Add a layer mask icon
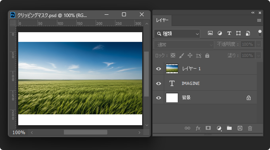Screen dimensions: 270x150 click(x=208, y=128)
